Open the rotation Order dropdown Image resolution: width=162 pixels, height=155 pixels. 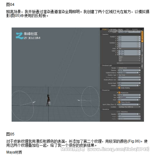coord(130,49)
